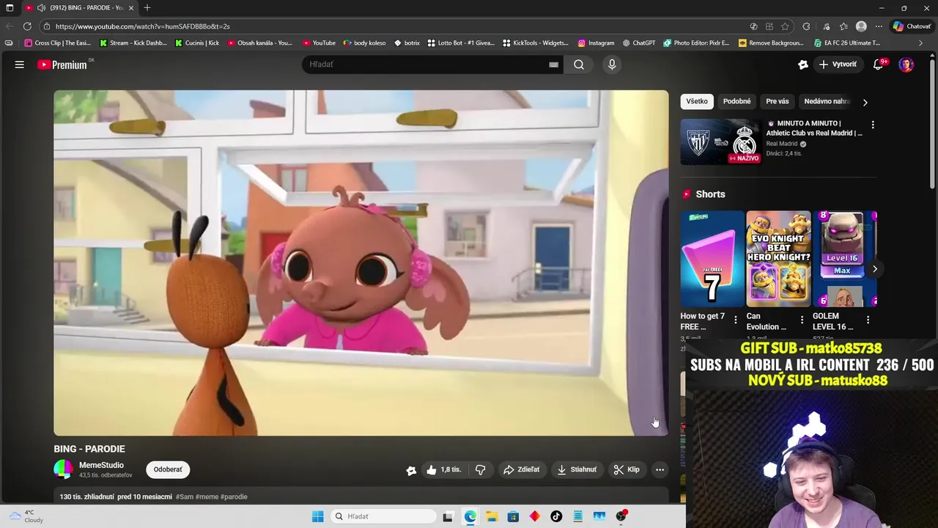Click the YouTube search magnifier button
The image size is (938, 528).
coord(579,65)
